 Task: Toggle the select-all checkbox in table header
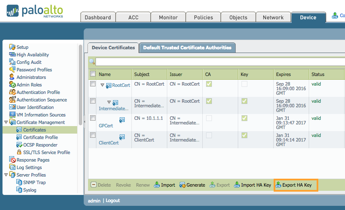click(93, 74)
